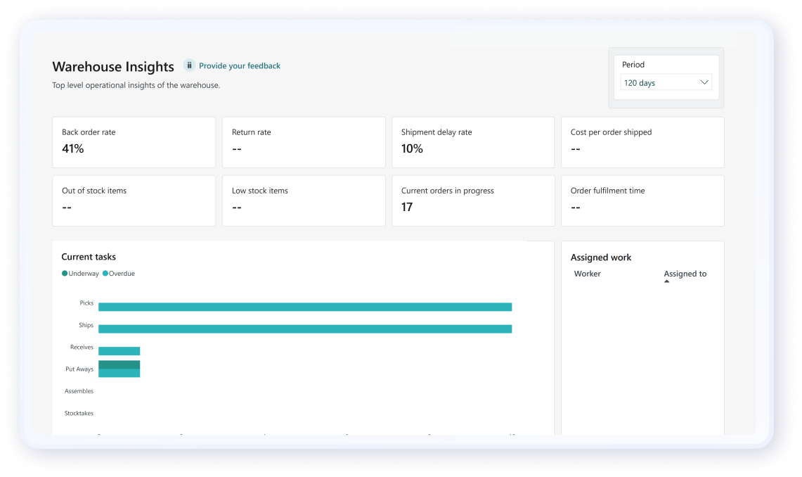Click the feedback icon beside Warehouse Insights
Viewport: 802px width, 477px height.
[x=189, y=65]
